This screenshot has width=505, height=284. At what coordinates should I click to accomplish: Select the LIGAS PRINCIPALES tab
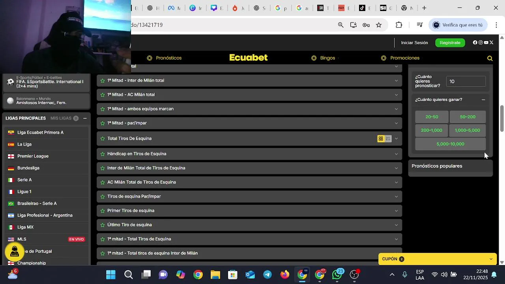click(x=26, y=118)
